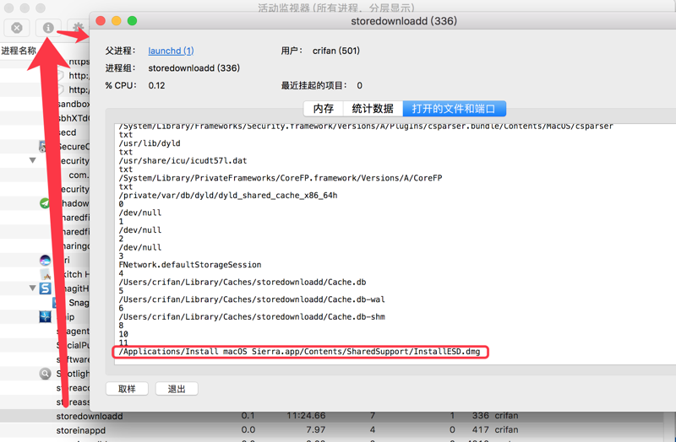Click the Cache.db-shm path line

point(252,317)
